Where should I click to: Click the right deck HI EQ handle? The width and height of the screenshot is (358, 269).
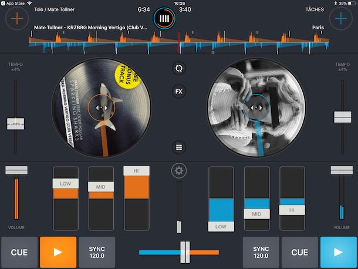point(292,210)
